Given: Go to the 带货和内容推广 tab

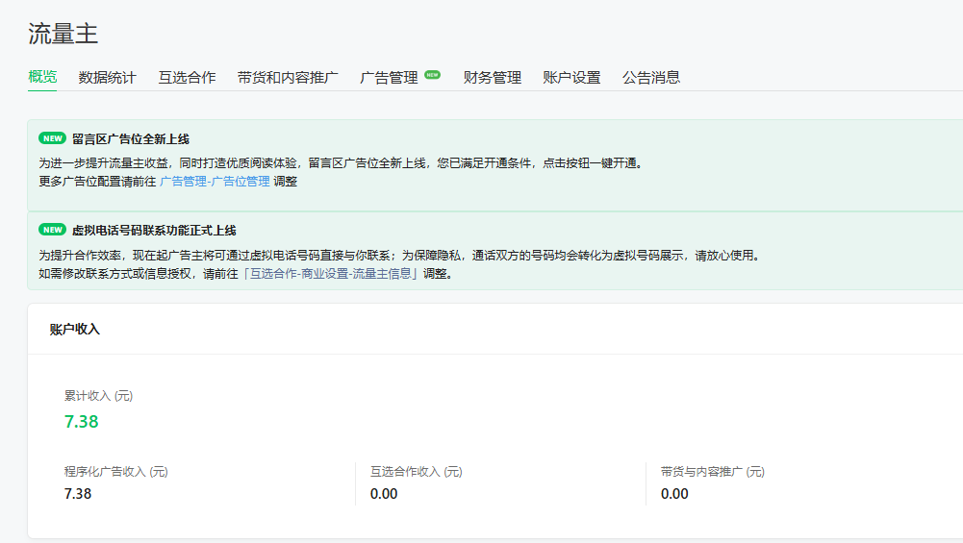Looking at the screenshot, I should 288,78.
